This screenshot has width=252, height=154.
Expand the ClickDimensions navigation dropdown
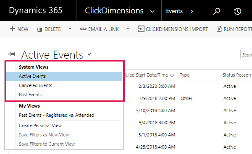click(152, 12)
